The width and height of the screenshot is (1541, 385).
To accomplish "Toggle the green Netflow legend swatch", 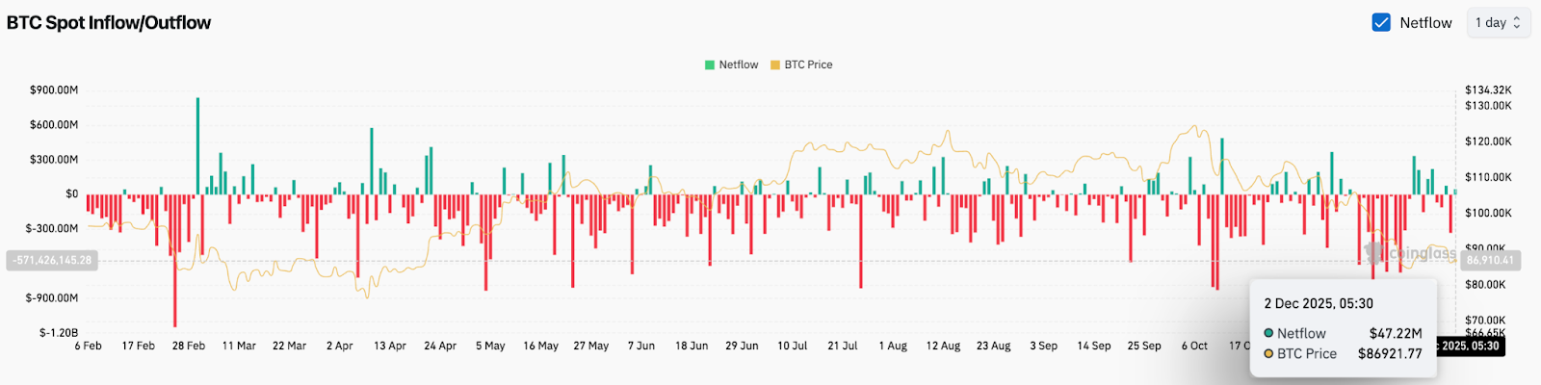I will (x=710, y=64).
